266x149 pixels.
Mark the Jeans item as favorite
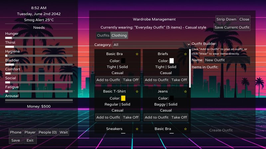coord(185,92)
